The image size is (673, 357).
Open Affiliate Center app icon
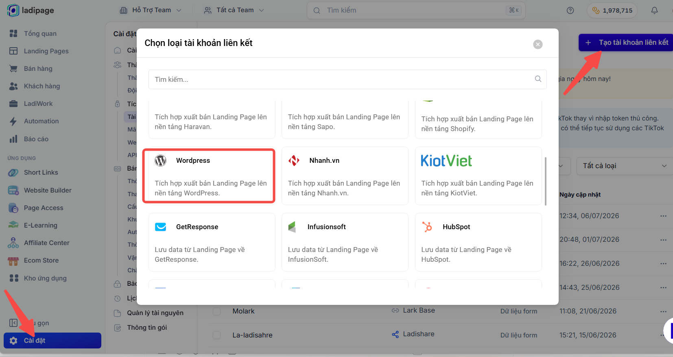coord(13,243)
